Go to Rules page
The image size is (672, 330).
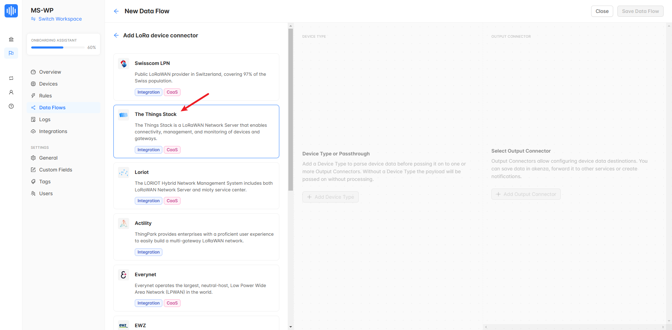(63, 96)
